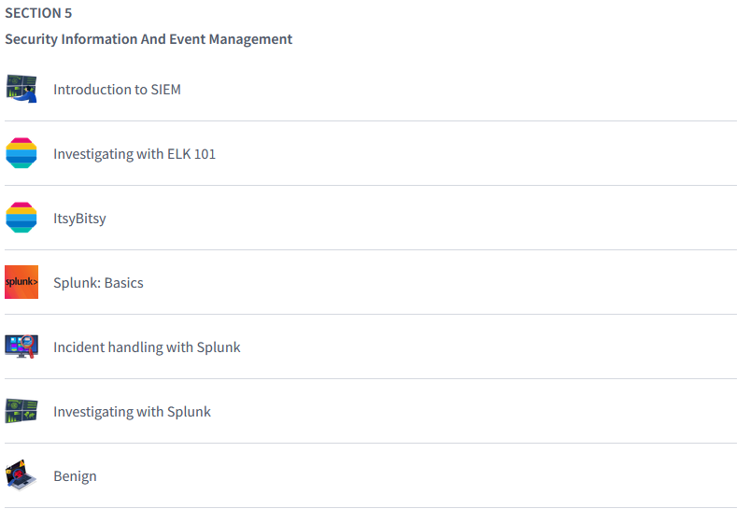Click the Benign laptop icon
750x523 pixels.
coord(21,475)
